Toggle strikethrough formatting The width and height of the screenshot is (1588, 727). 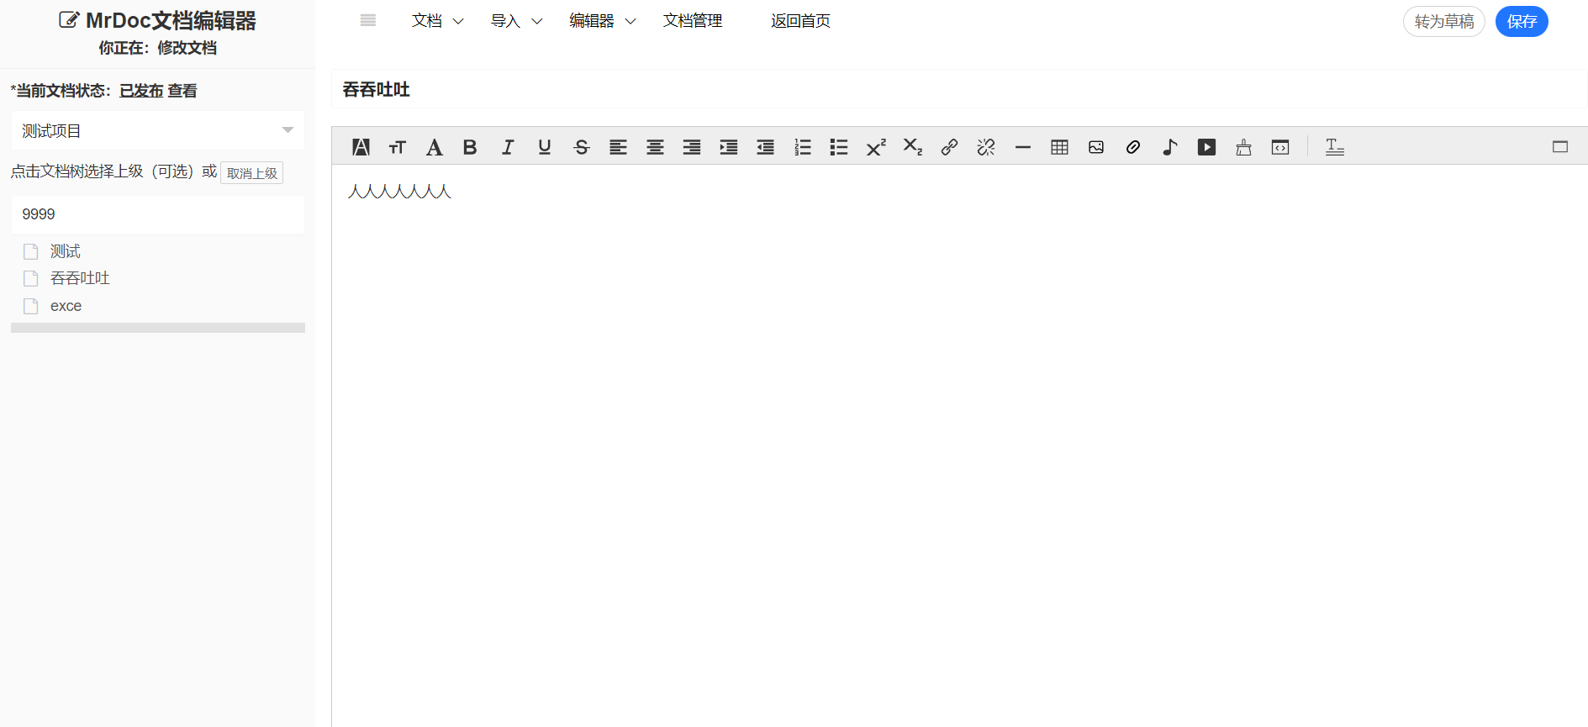[581, 147]
